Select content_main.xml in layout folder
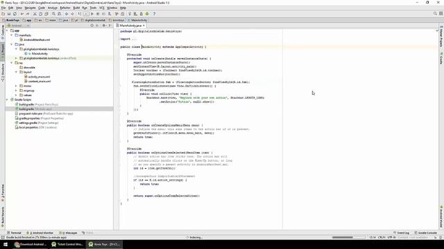Viewport: 444px width, 249px height. tap(37, 82)
